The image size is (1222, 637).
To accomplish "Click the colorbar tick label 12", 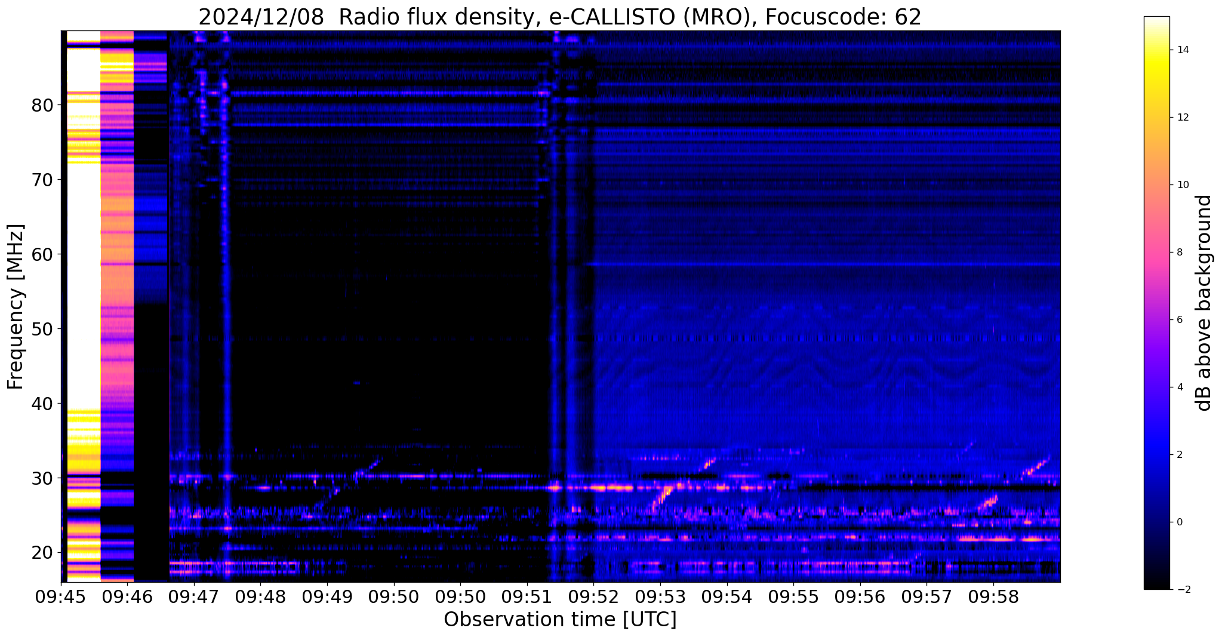I will pos(1182,118).
